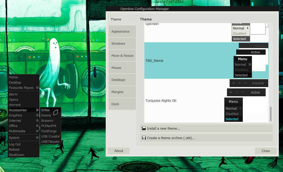Open the Theme tab in sidebar
The width and height of the screenshot is (283, 172).
tap(122, 19)
